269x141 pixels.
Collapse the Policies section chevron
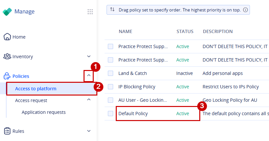pyautogui.click(x=89, y=75)
